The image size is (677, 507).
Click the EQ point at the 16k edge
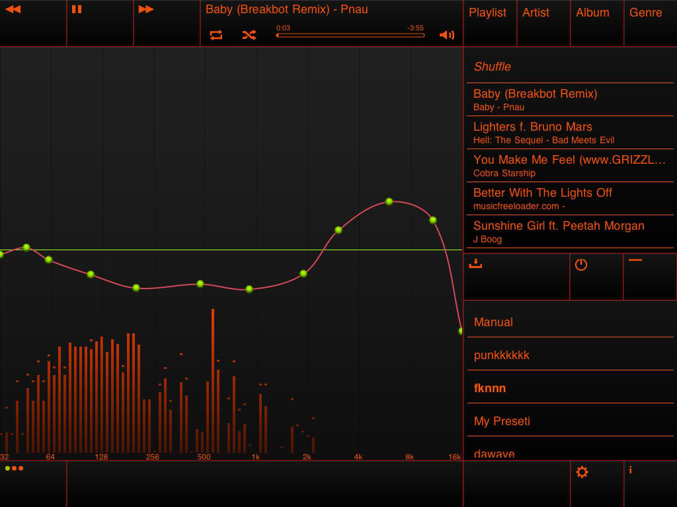[x=460, y=331]
